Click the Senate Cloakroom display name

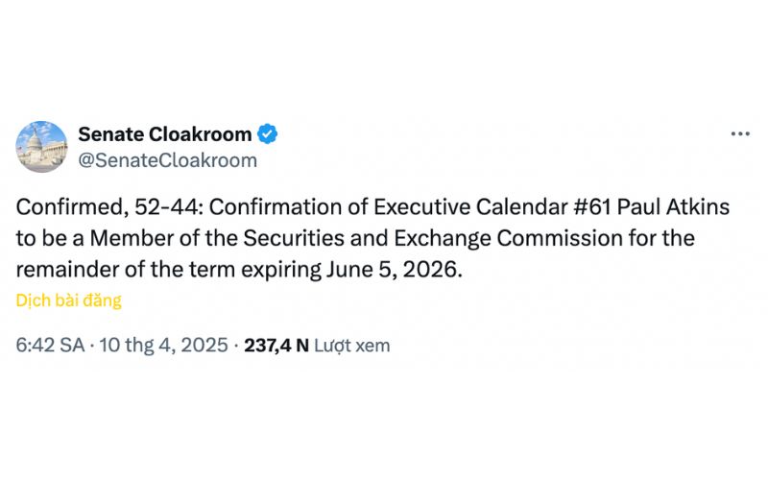pyautogui.click(x=164, y=133)
